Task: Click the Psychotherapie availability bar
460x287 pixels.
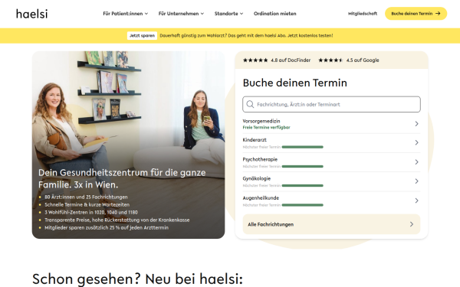Action: [x=303, y=166]
